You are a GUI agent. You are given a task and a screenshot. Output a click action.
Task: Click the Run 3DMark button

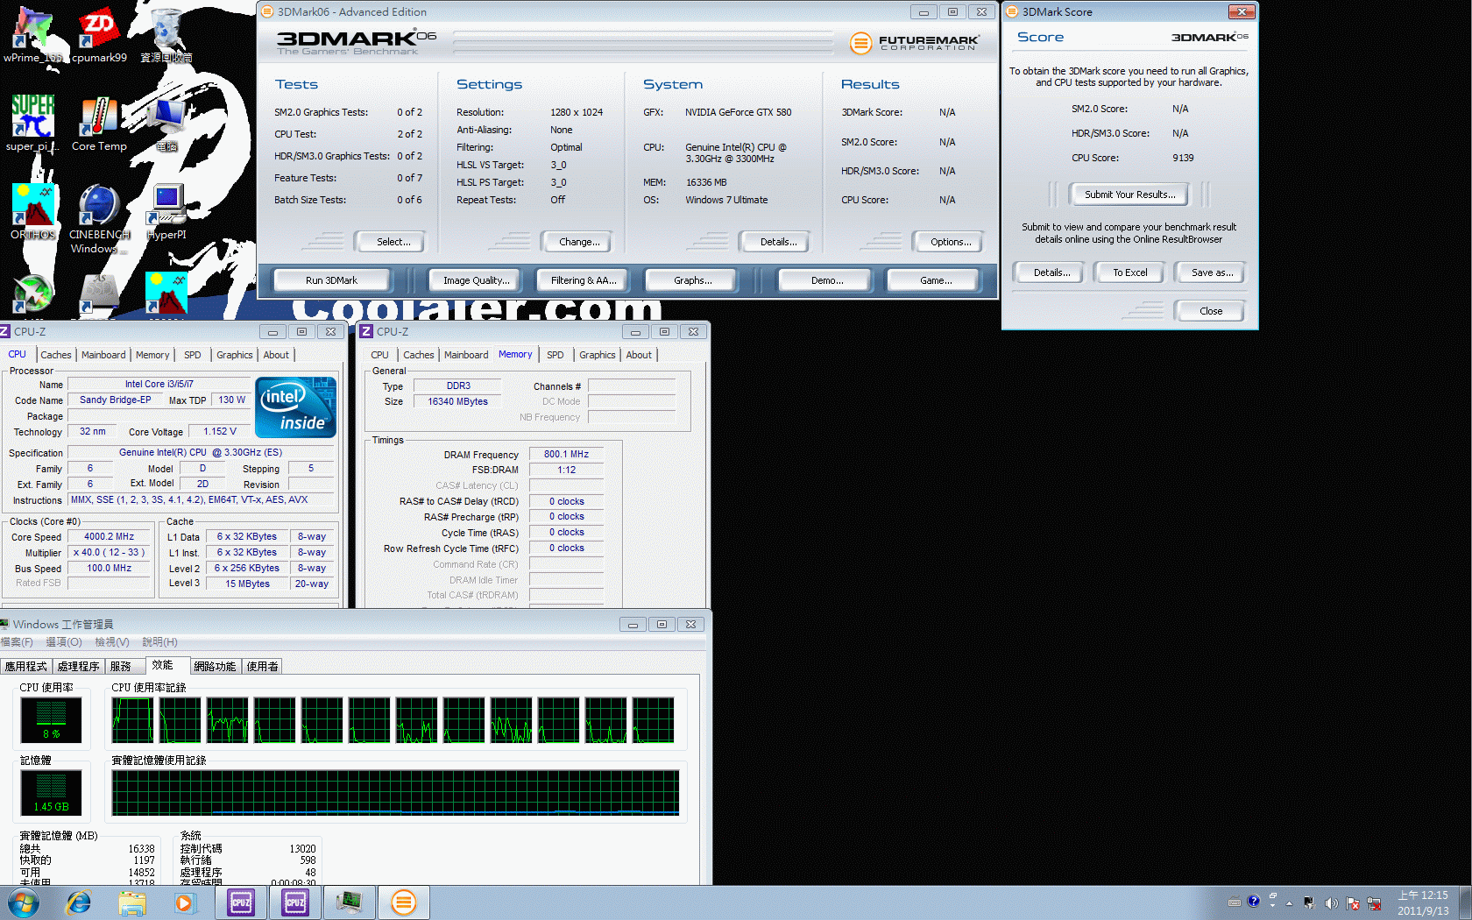click(332, 280)
